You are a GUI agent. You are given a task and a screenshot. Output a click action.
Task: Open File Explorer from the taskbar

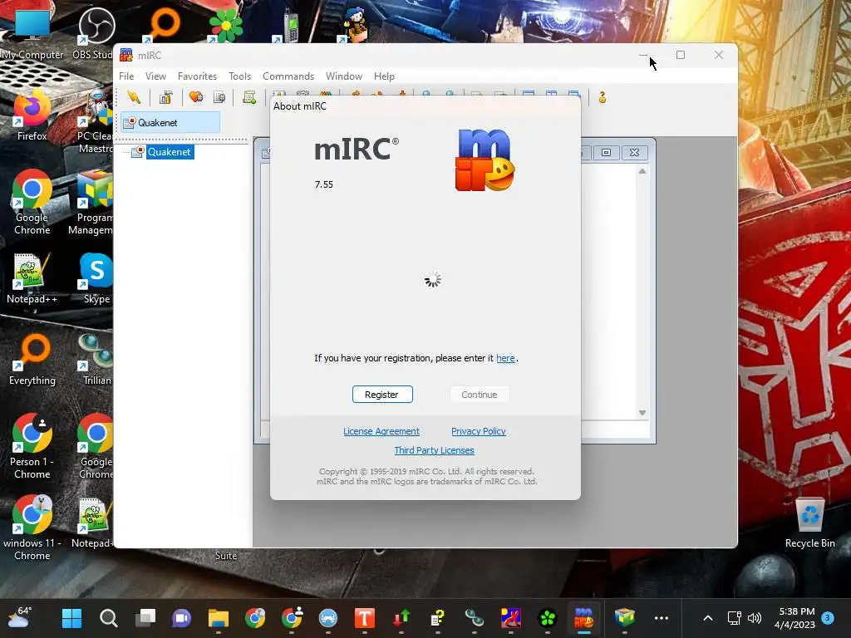(219, 618)
